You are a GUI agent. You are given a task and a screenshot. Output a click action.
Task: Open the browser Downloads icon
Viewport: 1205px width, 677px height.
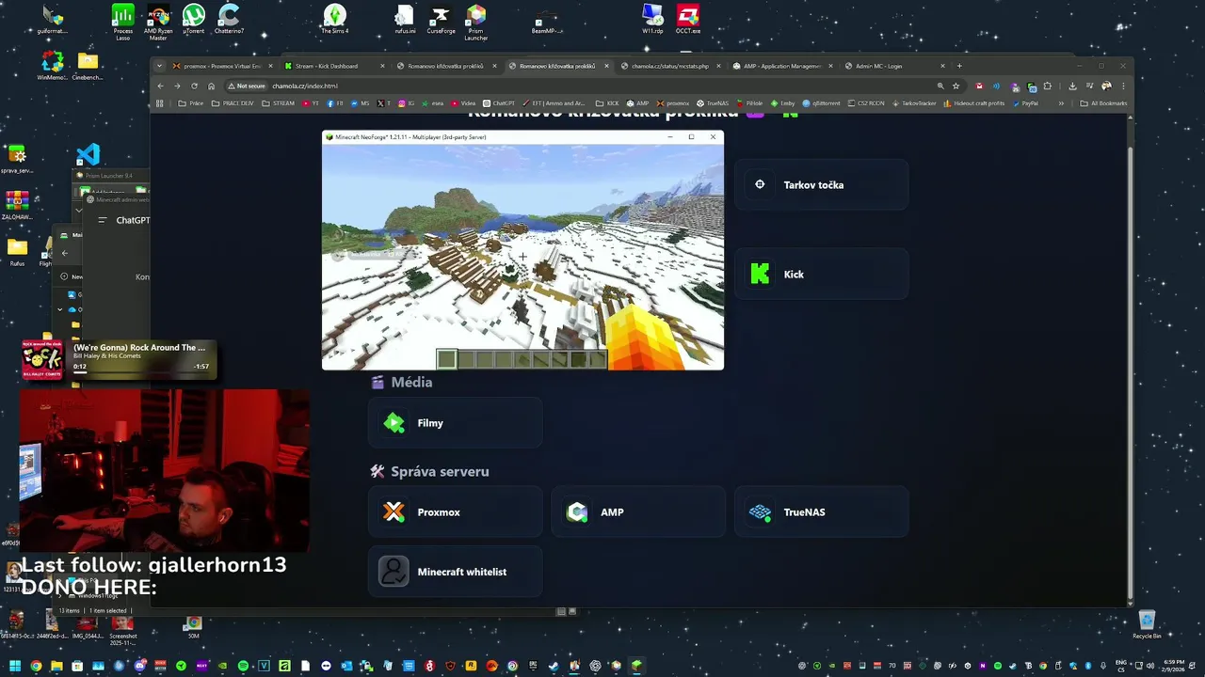coord(1072,86)
